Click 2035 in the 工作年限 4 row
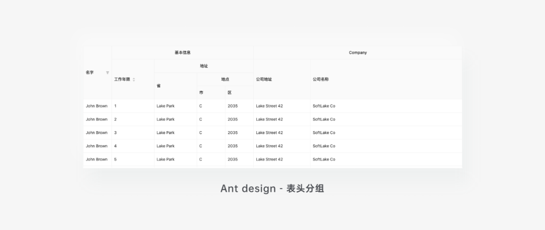This screenshot has height=230, width=545. click(233, 146)
